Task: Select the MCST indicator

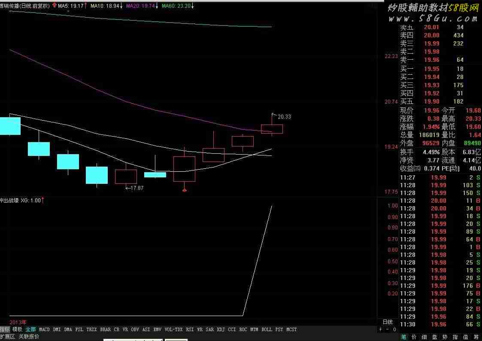Action: click(x=292, y=329)
